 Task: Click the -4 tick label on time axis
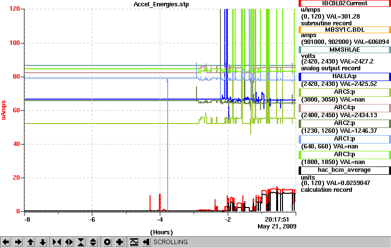click(x=160, y=220)
